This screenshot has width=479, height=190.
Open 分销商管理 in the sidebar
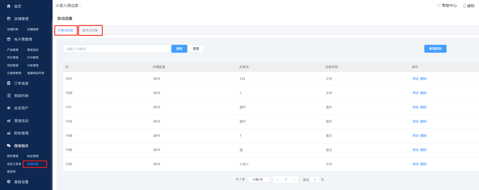(x=14, y=73)
